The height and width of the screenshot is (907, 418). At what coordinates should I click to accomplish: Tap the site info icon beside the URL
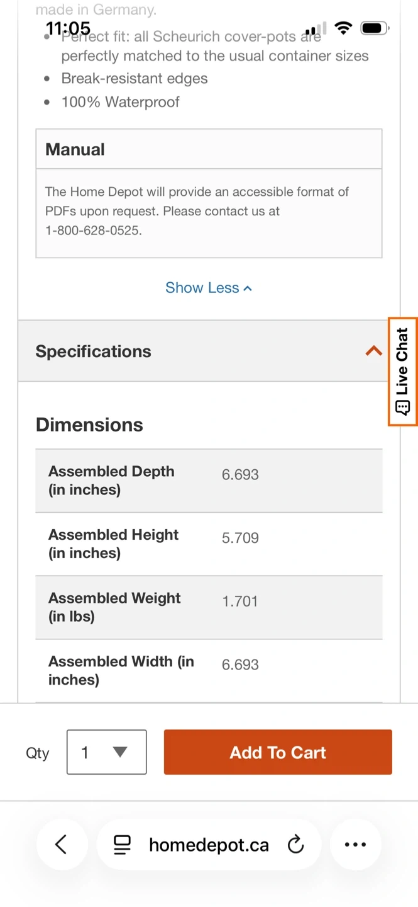click(x=122, y=845)
